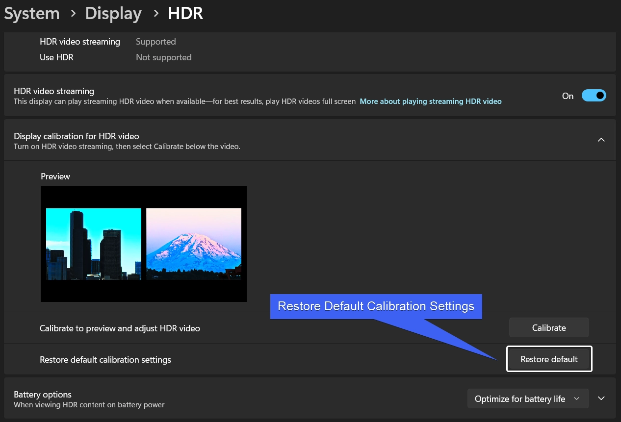The width and height of the screenshot is (621, 422).
Task: Click 'This display can play streaming HDR video' description
Action: click(184, 101)
